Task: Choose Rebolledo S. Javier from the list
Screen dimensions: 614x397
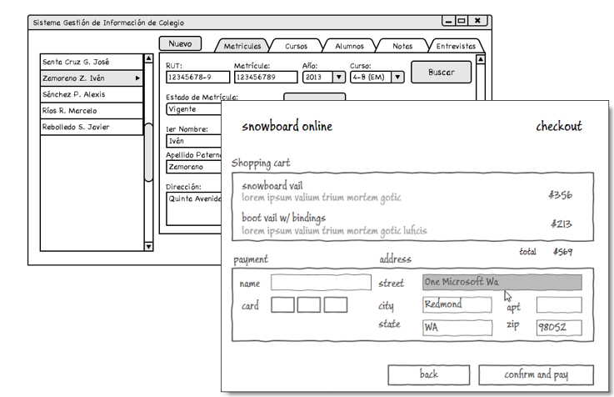Action: click(x=92, y=127)
